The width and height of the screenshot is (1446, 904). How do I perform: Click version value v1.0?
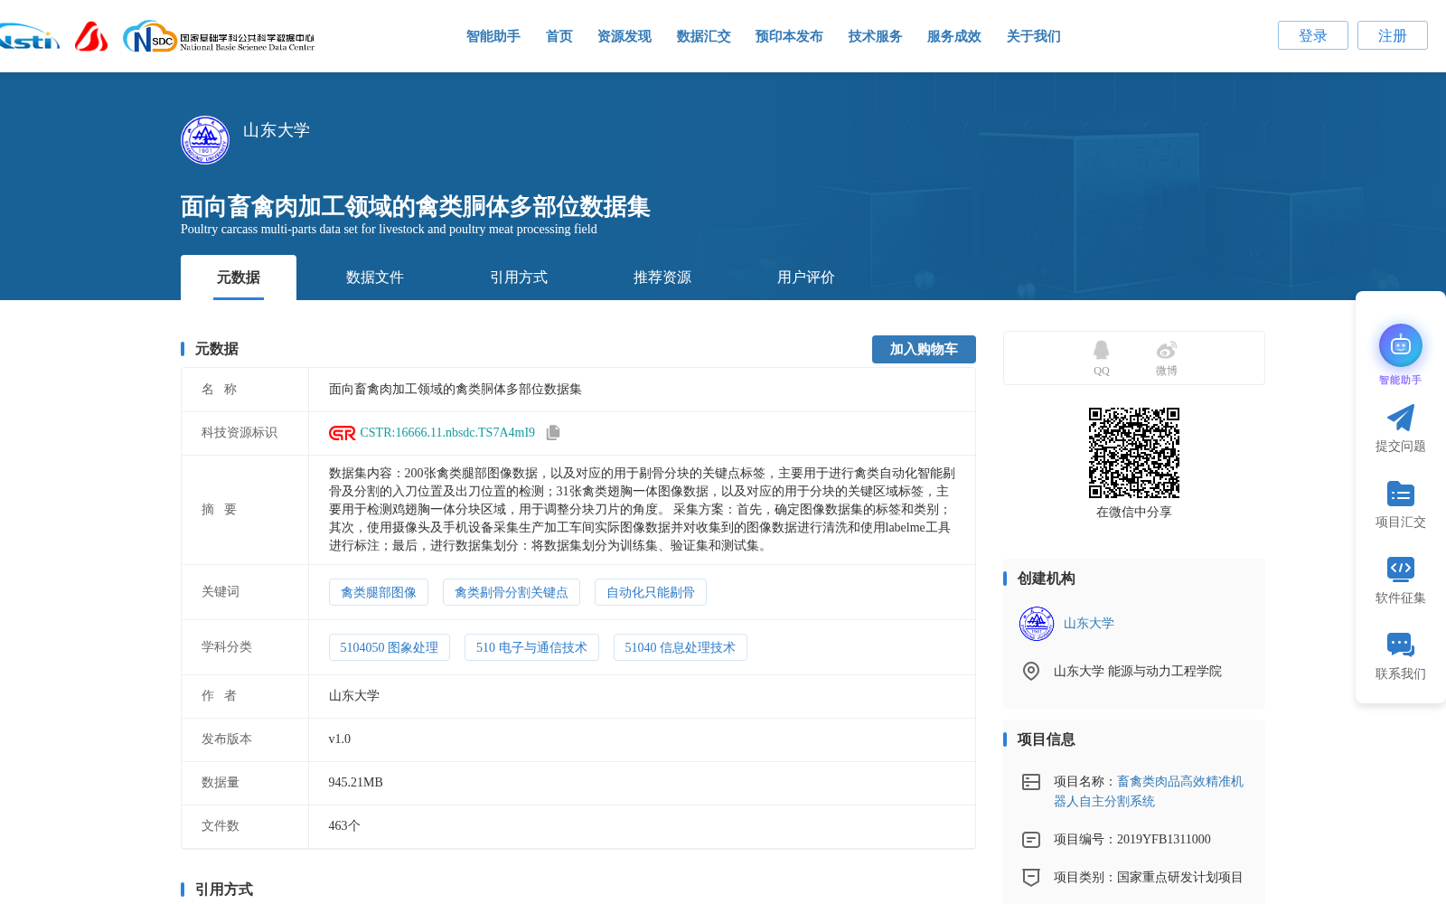(x=340, y=739)
